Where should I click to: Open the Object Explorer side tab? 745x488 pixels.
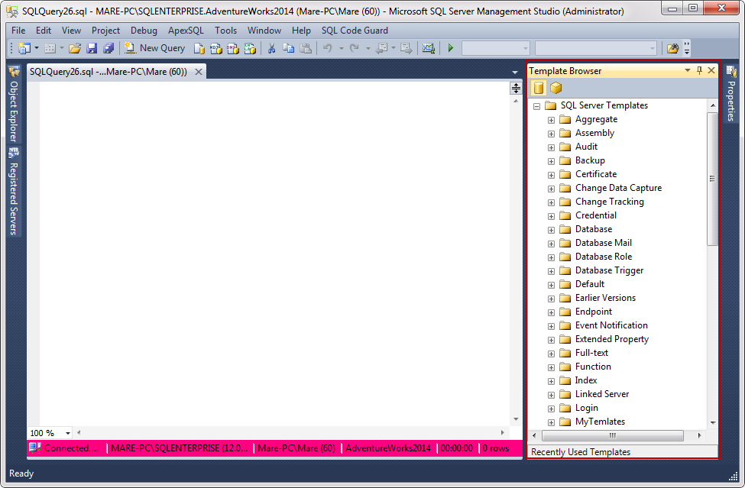tap(14, 105)
